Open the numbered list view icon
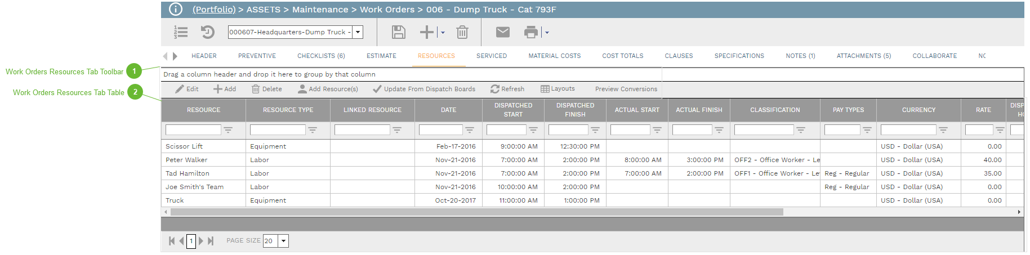The image size is (1030, 255). [181, 32]
